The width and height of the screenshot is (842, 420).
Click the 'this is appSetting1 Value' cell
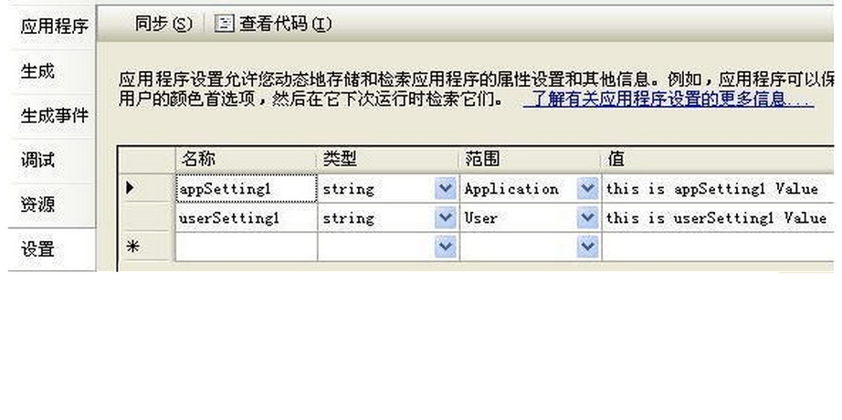(719, 188)
